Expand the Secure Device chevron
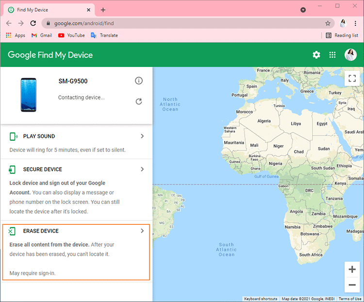Screen dimensions: 364x302 [x=142, y=169]
